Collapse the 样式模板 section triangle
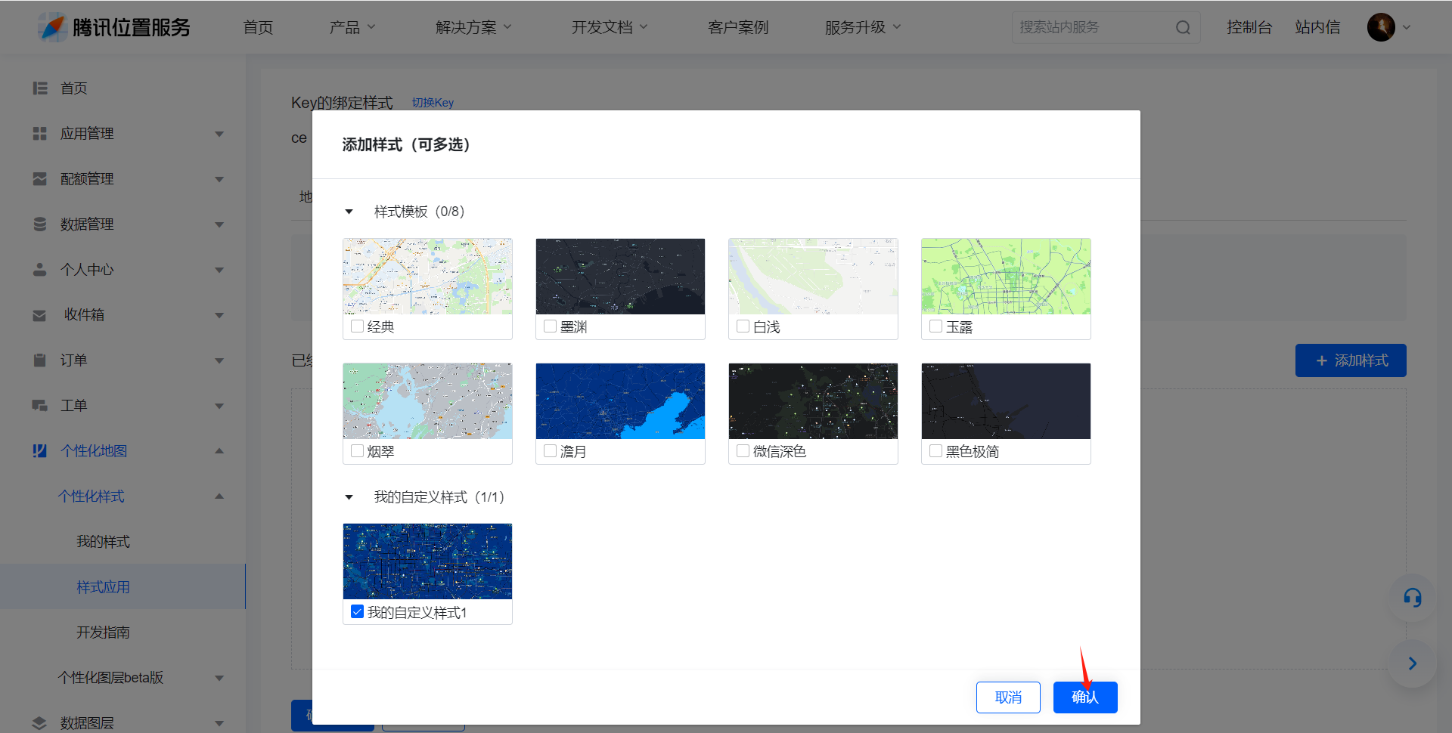This screenshot has width=1452, height=733. point(349,212)
